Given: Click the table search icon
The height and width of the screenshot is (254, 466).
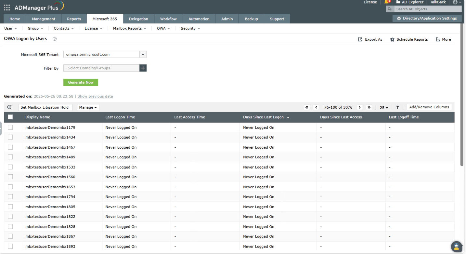Looking at the screenshot, I should coord(9,107).
